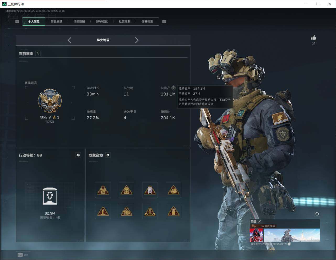Click the 三角洲行动 app icon in title bar
Screen dimensions: 336x260
pos(4,4)
